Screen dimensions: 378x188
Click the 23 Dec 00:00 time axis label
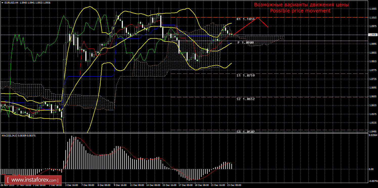pos(235,185)
